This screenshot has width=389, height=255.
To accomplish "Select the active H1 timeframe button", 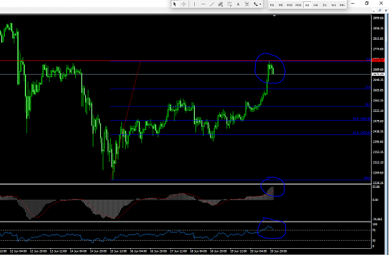I will click(x=307, y=5).
